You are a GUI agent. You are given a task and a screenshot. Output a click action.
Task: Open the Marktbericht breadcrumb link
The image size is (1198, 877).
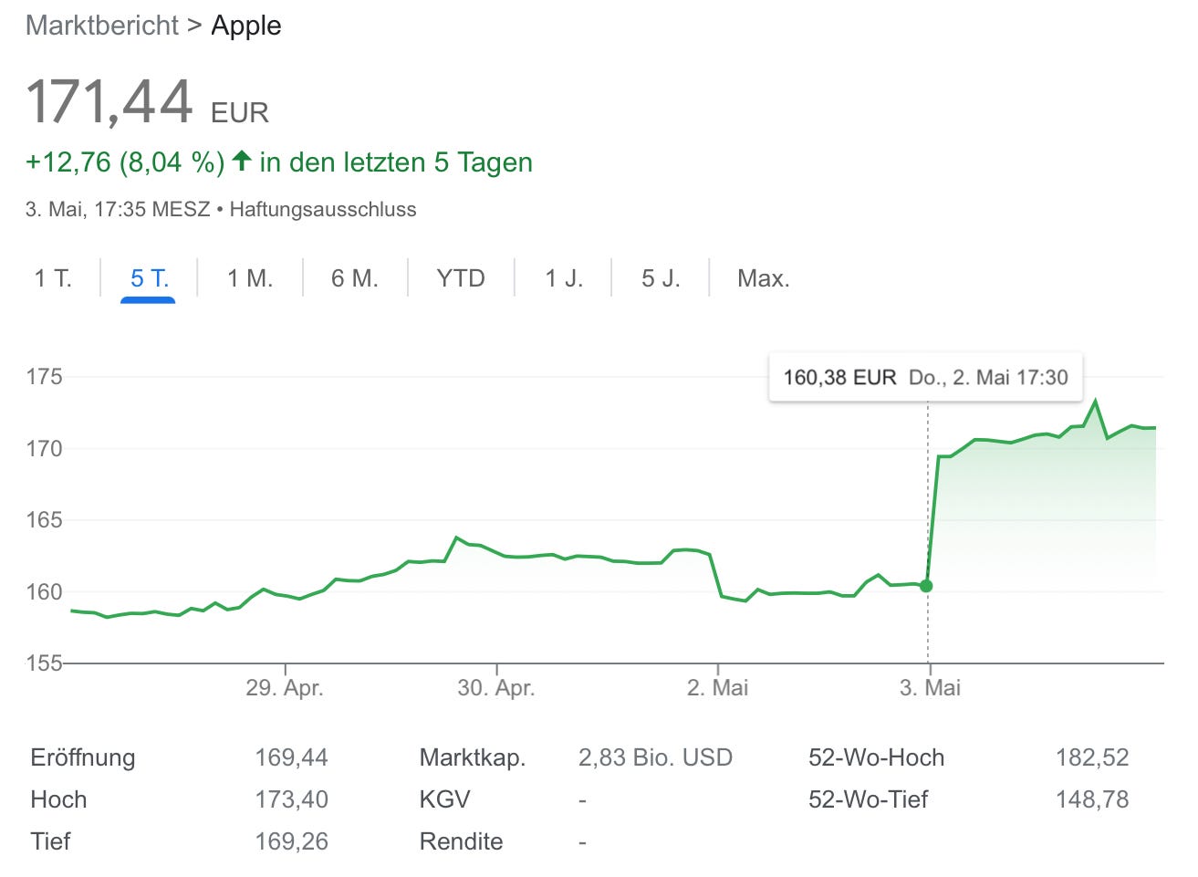tap(102, 26)
